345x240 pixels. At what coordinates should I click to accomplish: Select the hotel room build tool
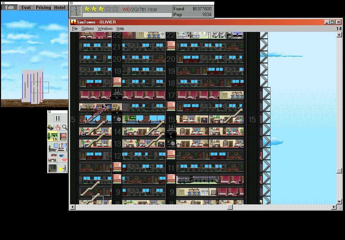click(x=63, y=147)
